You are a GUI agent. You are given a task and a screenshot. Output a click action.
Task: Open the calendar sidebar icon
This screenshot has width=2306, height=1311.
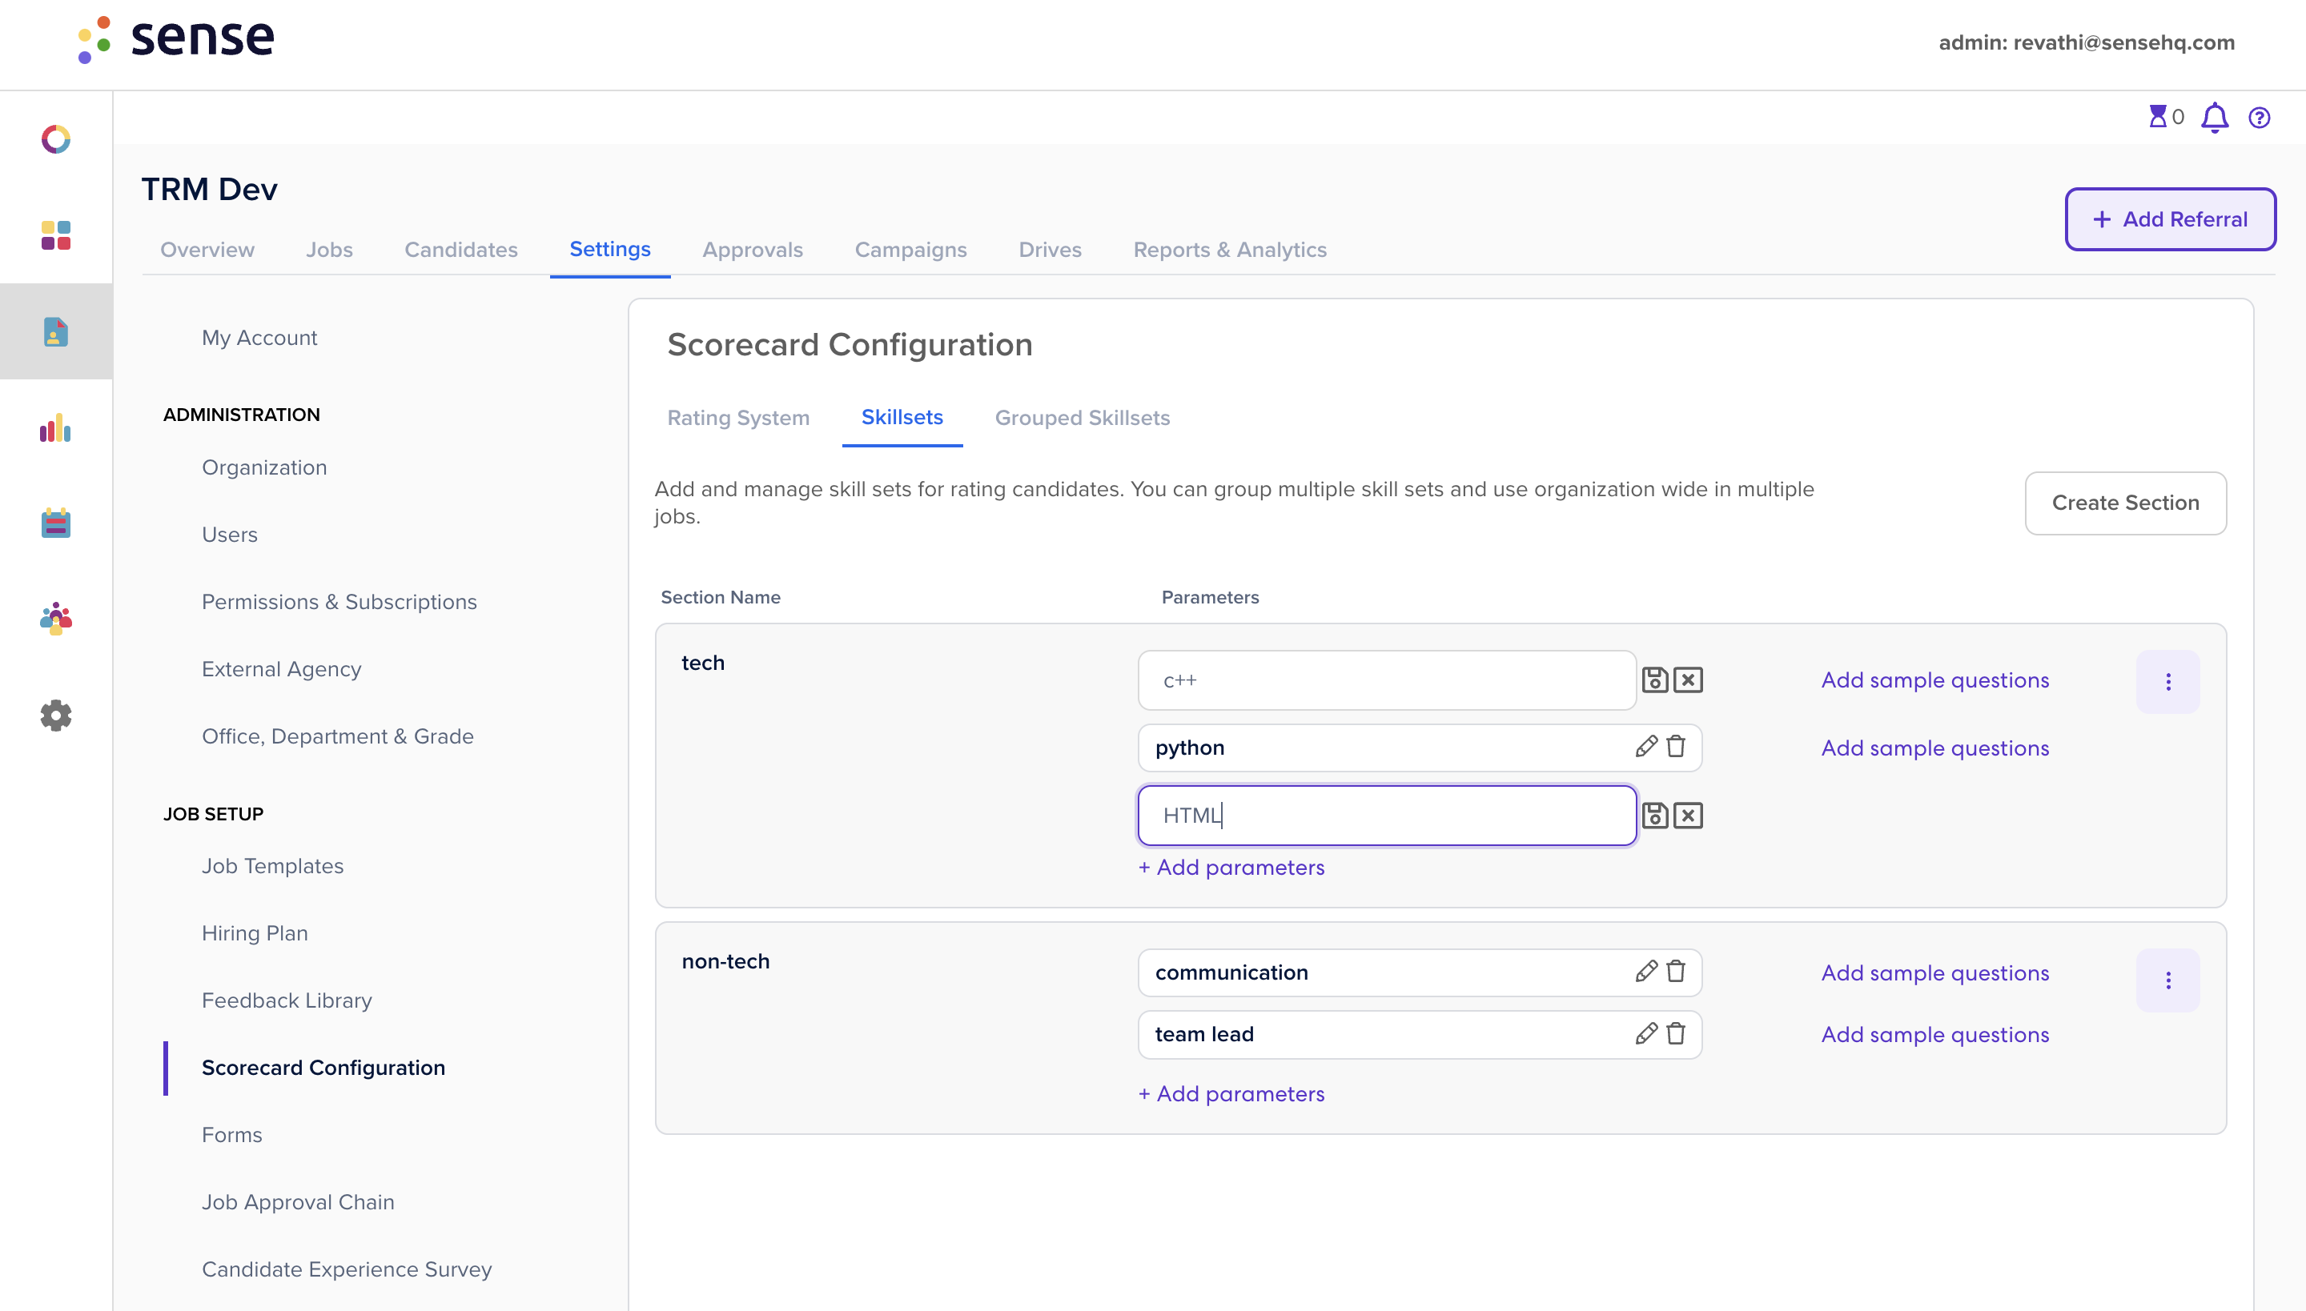tap(56, 523)
